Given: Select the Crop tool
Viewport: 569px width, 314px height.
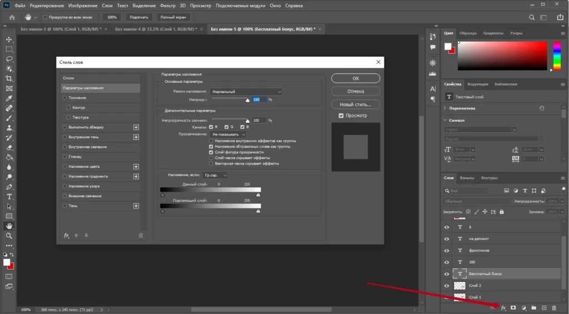Looking at the screenshot, I should [9, 78].
